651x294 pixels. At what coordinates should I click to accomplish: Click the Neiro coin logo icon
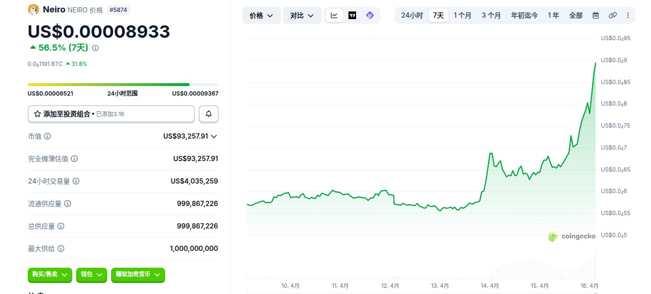(34, 9)
